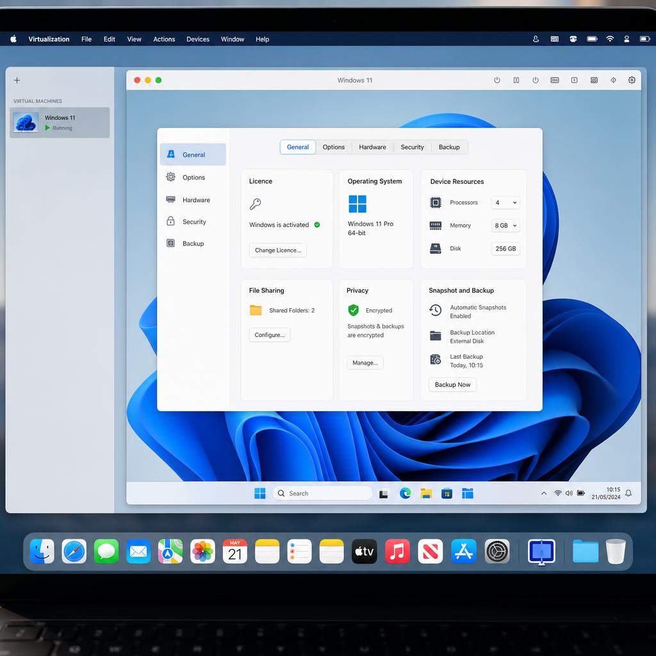Viewport: 656px width, 656px height.
Task: Open Finder in the Dock
Action: [x=42, y=552]
